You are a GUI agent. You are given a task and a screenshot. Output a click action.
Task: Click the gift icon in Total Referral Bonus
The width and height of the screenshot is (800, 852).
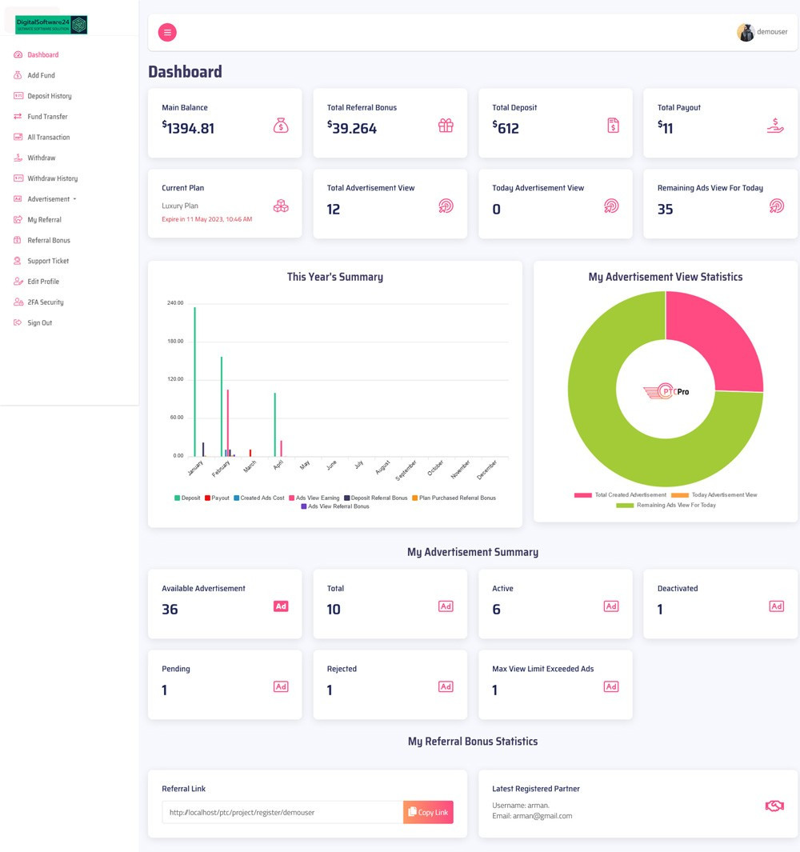[x=446, y=126]
